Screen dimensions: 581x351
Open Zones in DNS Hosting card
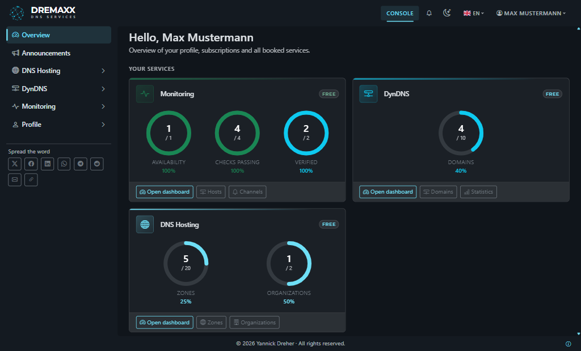[x=212, y=322]
